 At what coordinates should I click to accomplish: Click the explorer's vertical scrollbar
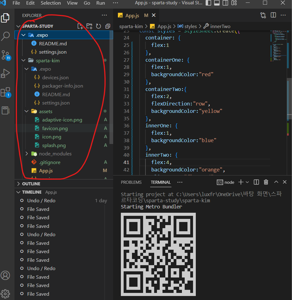tap(111, 88)
